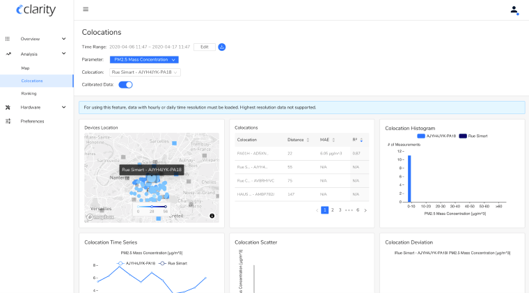Toggle the Calibrated Data switch

coord(125,85)
